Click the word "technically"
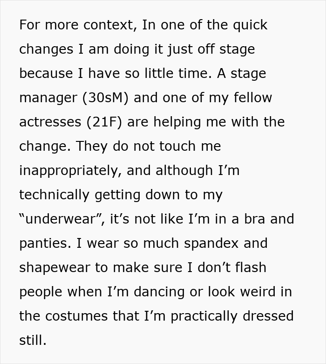The height and width of the screenshot is (364, 326). coord(54,195)
